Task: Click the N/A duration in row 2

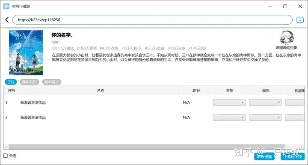Action: (x=186, y=117)
